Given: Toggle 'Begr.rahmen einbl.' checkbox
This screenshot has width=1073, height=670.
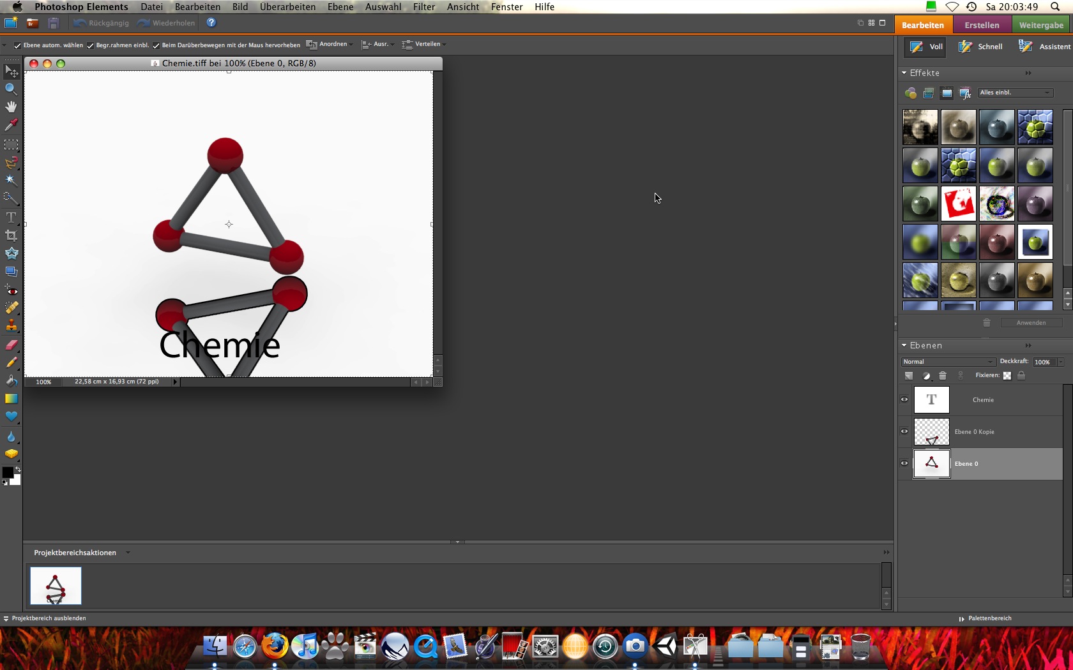Looking at the screenshot, I should [90, 45].
